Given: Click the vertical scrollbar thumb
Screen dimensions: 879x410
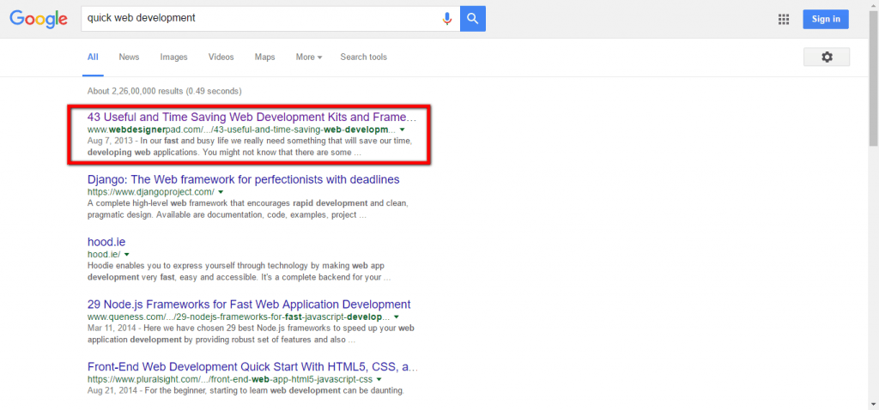Looking at the screenshot, I should [874, 76].
